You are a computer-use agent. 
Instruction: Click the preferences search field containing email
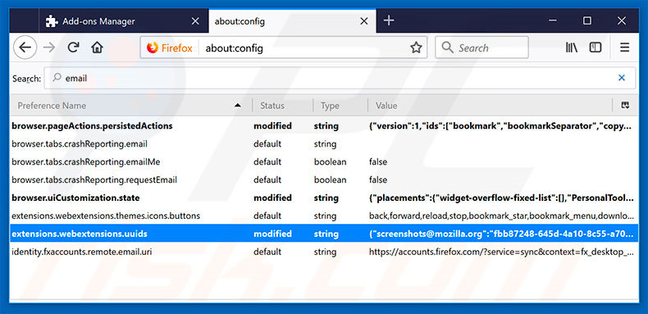[340, 78]
